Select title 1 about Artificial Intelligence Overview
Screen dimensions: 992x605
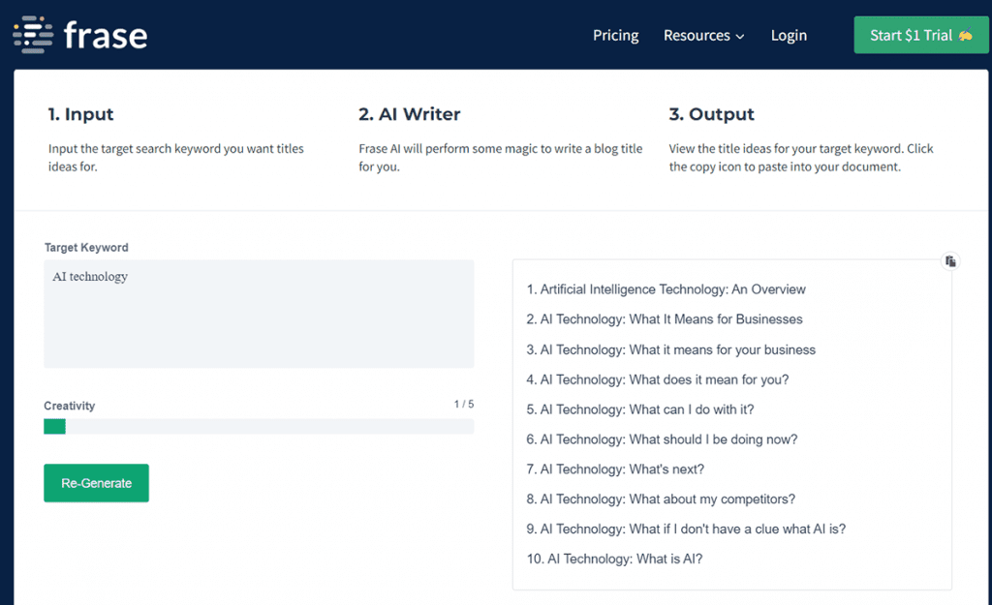(666, 289)
